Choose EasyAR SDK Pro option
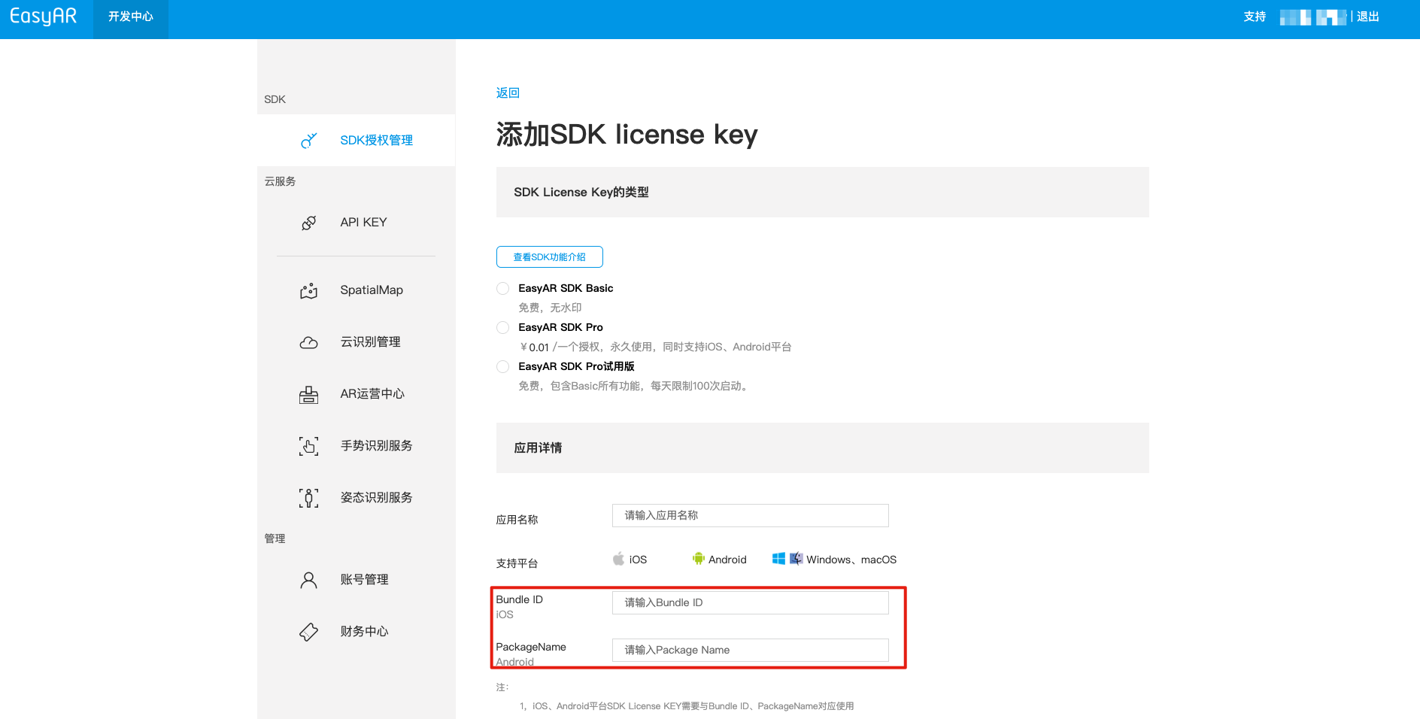Image resolution: width=1420 pixels, height=719 pixels. coord(502,327)
